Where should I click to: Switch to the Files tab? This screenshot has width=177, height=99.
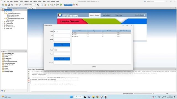9,8
